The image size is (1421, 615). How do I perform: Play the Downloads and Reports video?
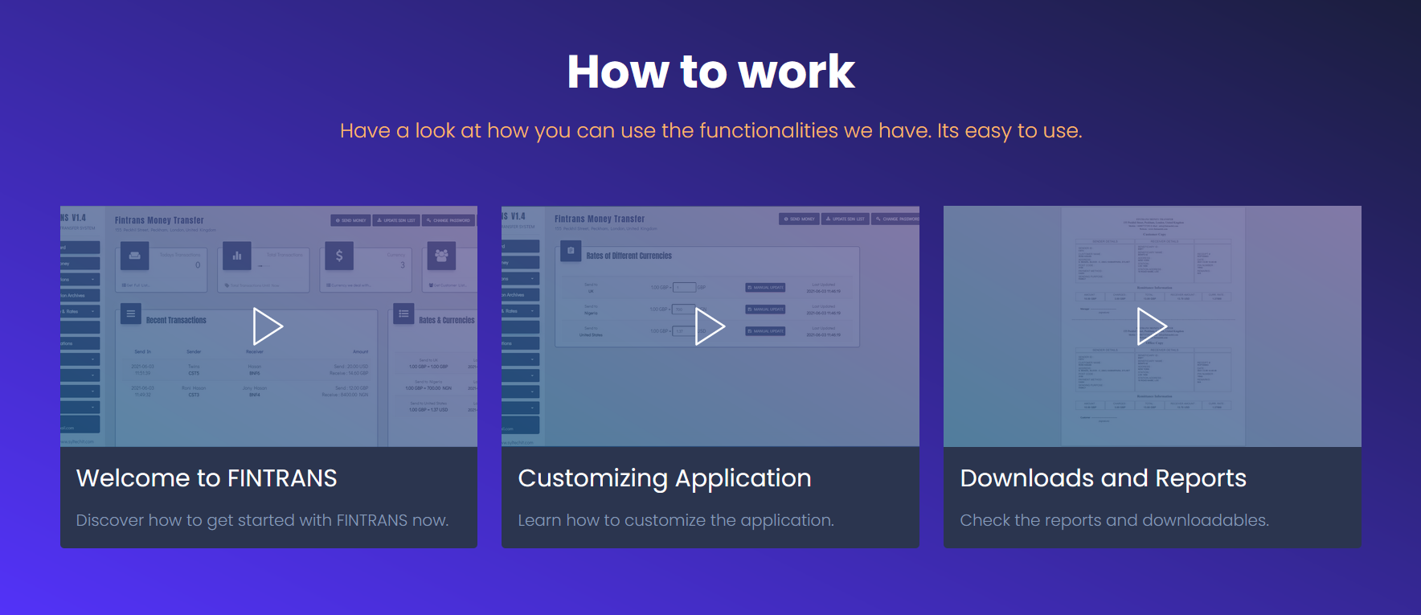(1152, 326)
